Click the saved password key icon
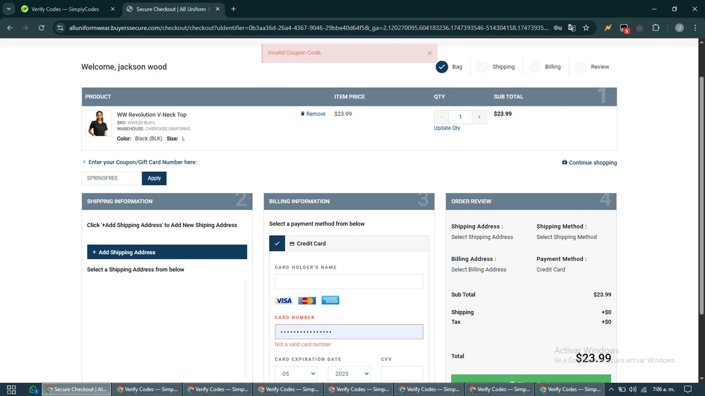Viewport: 705px width, 396px height. pyautogui.click(x=558, y=28)
